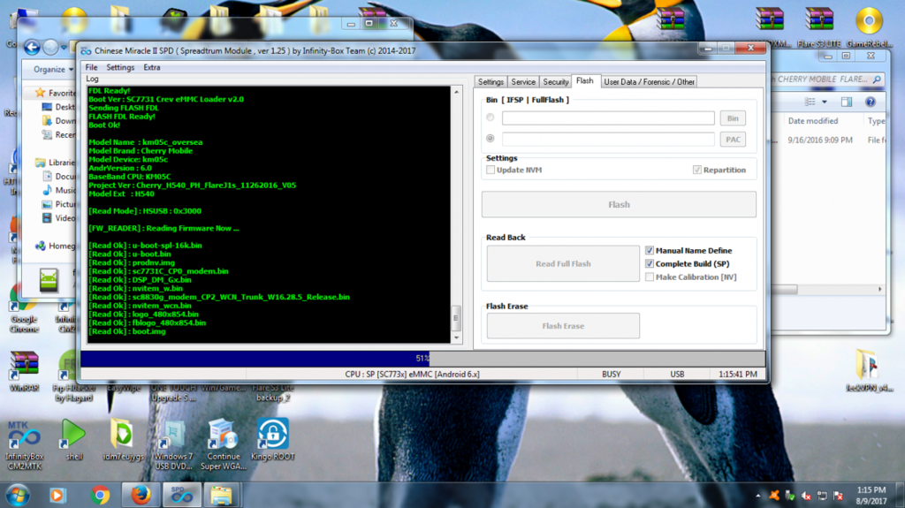Click the SPD app icon in the taskbar
905x508 pixels.
(179, 495)
